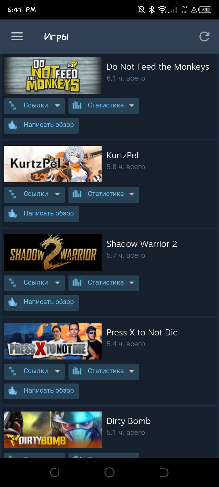Screen dimensions: 219x487
Task: Click links icon under Shadow Warrior 2
Action: (12, 283)
